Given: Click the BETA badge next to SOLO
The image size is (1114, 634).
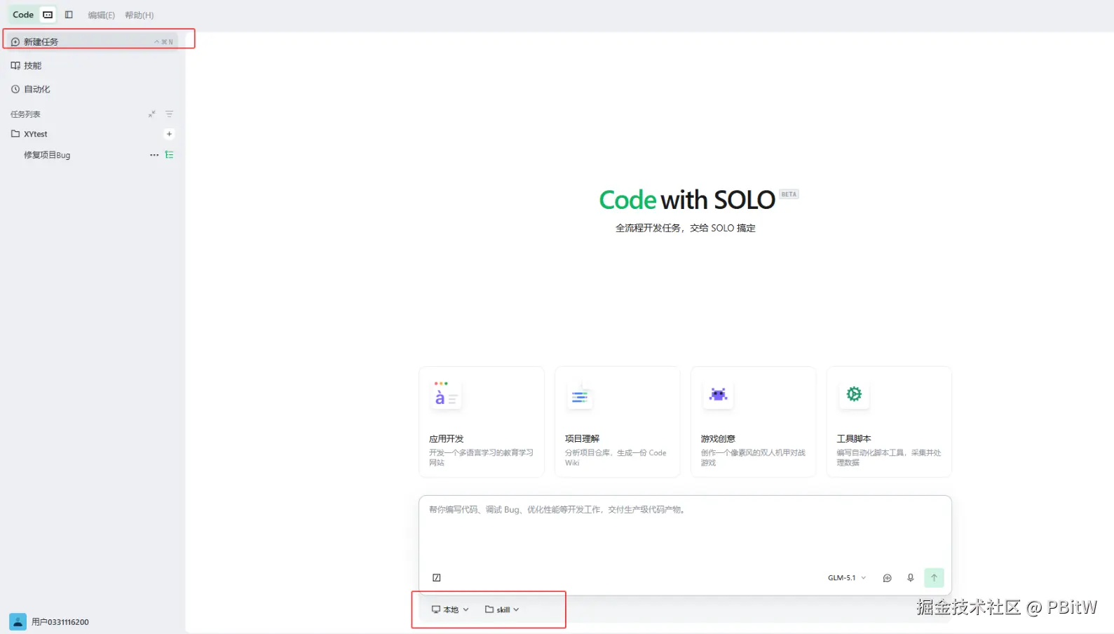Looking at the screenshot, I should click(x=789, y=194).
